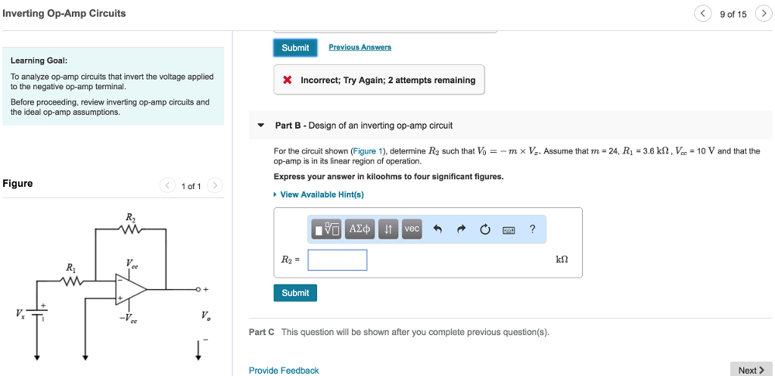Reset the answer box with the circular arrow

coord(484,229)
